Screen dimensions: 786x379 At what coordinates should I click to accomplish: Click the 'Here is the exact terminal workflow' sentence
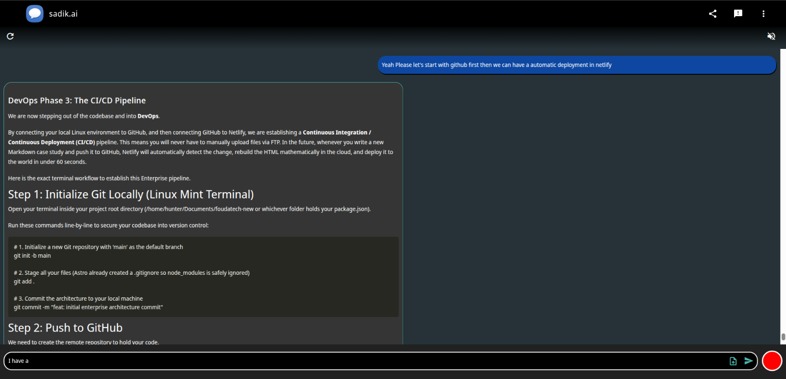point(99,178)
